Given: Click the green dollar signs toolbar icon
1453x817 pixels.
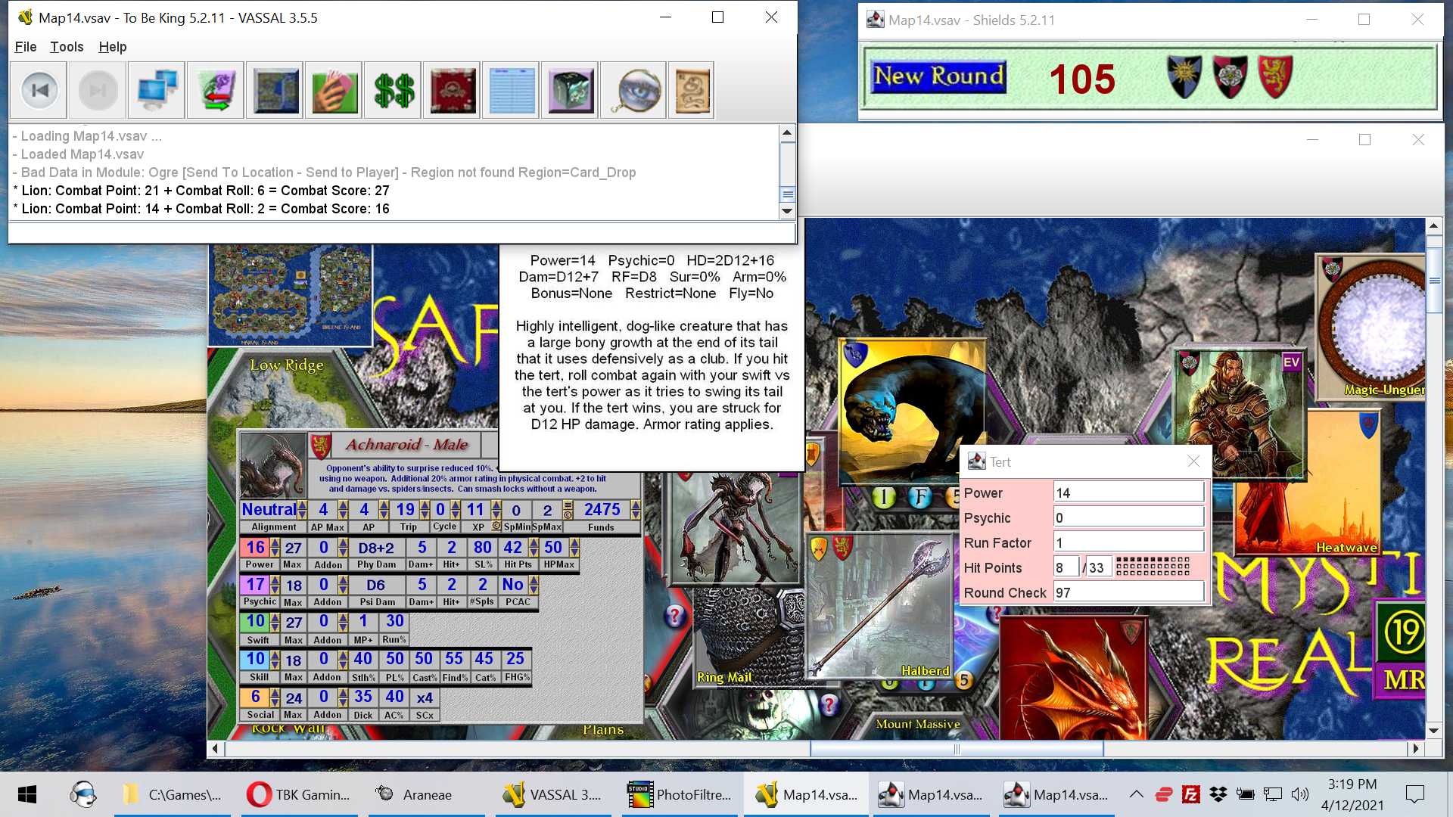Looking at the screenshot, I should click(394, 90).
